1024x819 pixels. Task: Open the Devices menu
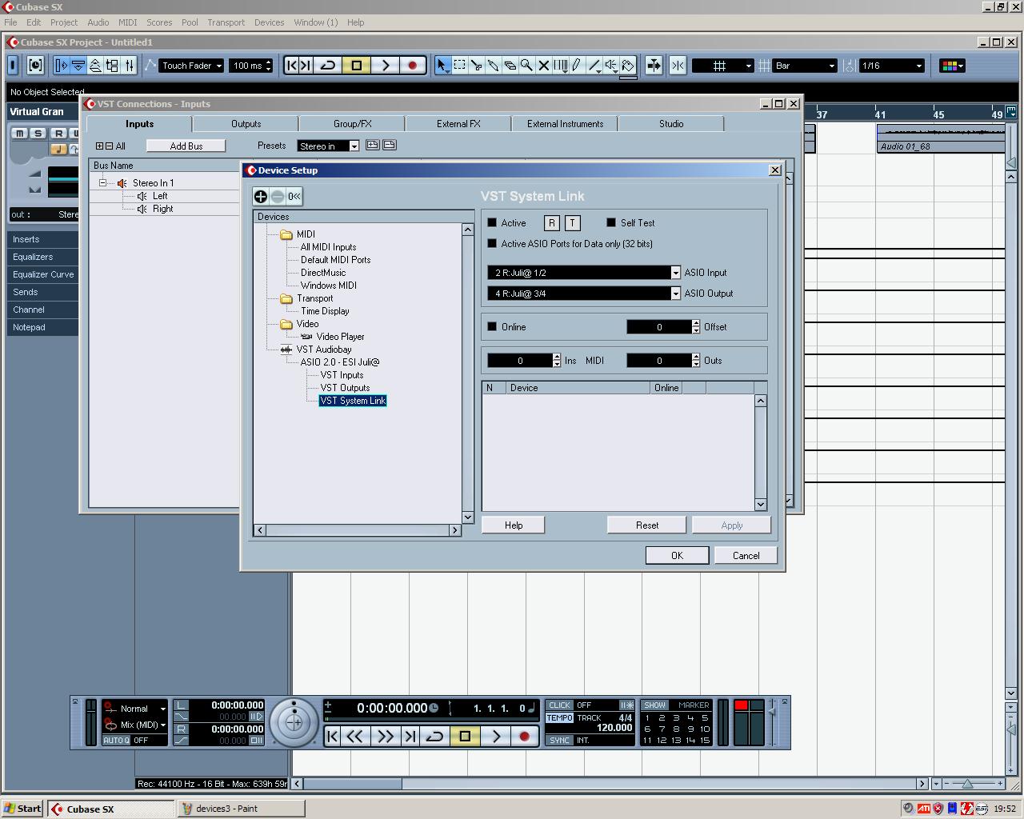pos(269,22)
